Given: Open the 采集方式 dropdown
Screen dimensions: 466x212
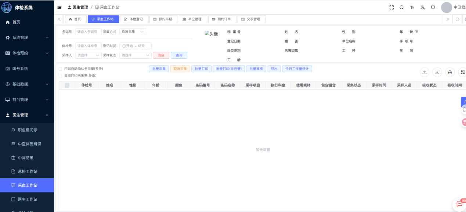Looking at the screenshot, I should [x=133, y=32].
